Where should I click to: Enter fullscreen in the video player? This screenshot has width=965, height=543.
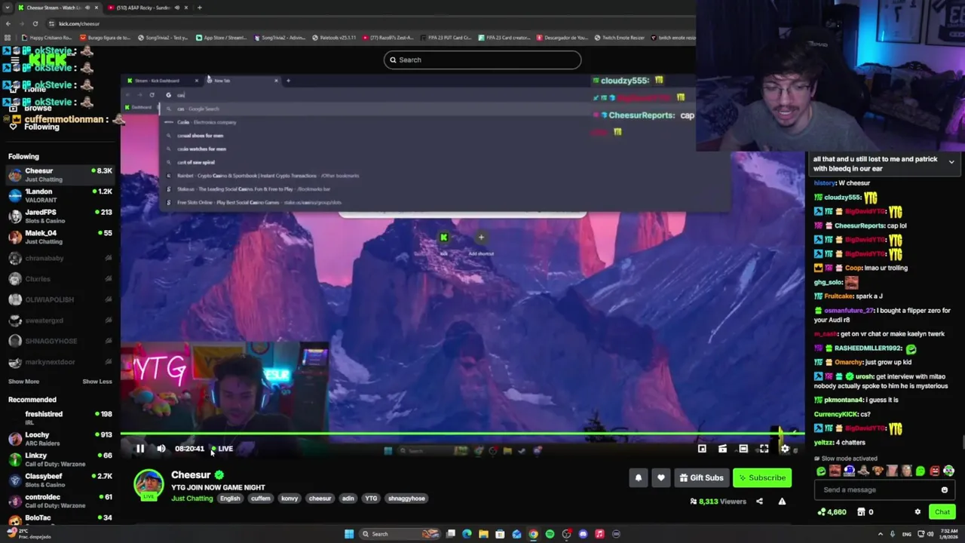(764, 449)
